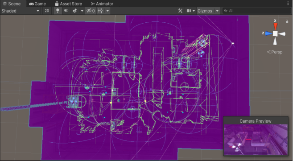Click the gray right-side axis cone

click(282, 34)
